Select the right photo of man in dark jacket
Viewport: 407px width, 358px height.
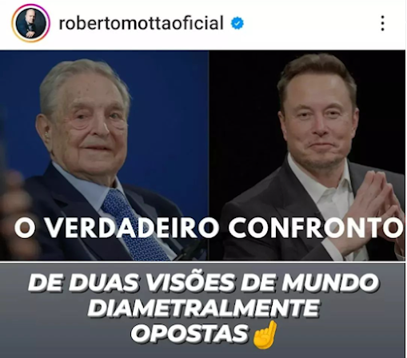(x=307, y=155)
